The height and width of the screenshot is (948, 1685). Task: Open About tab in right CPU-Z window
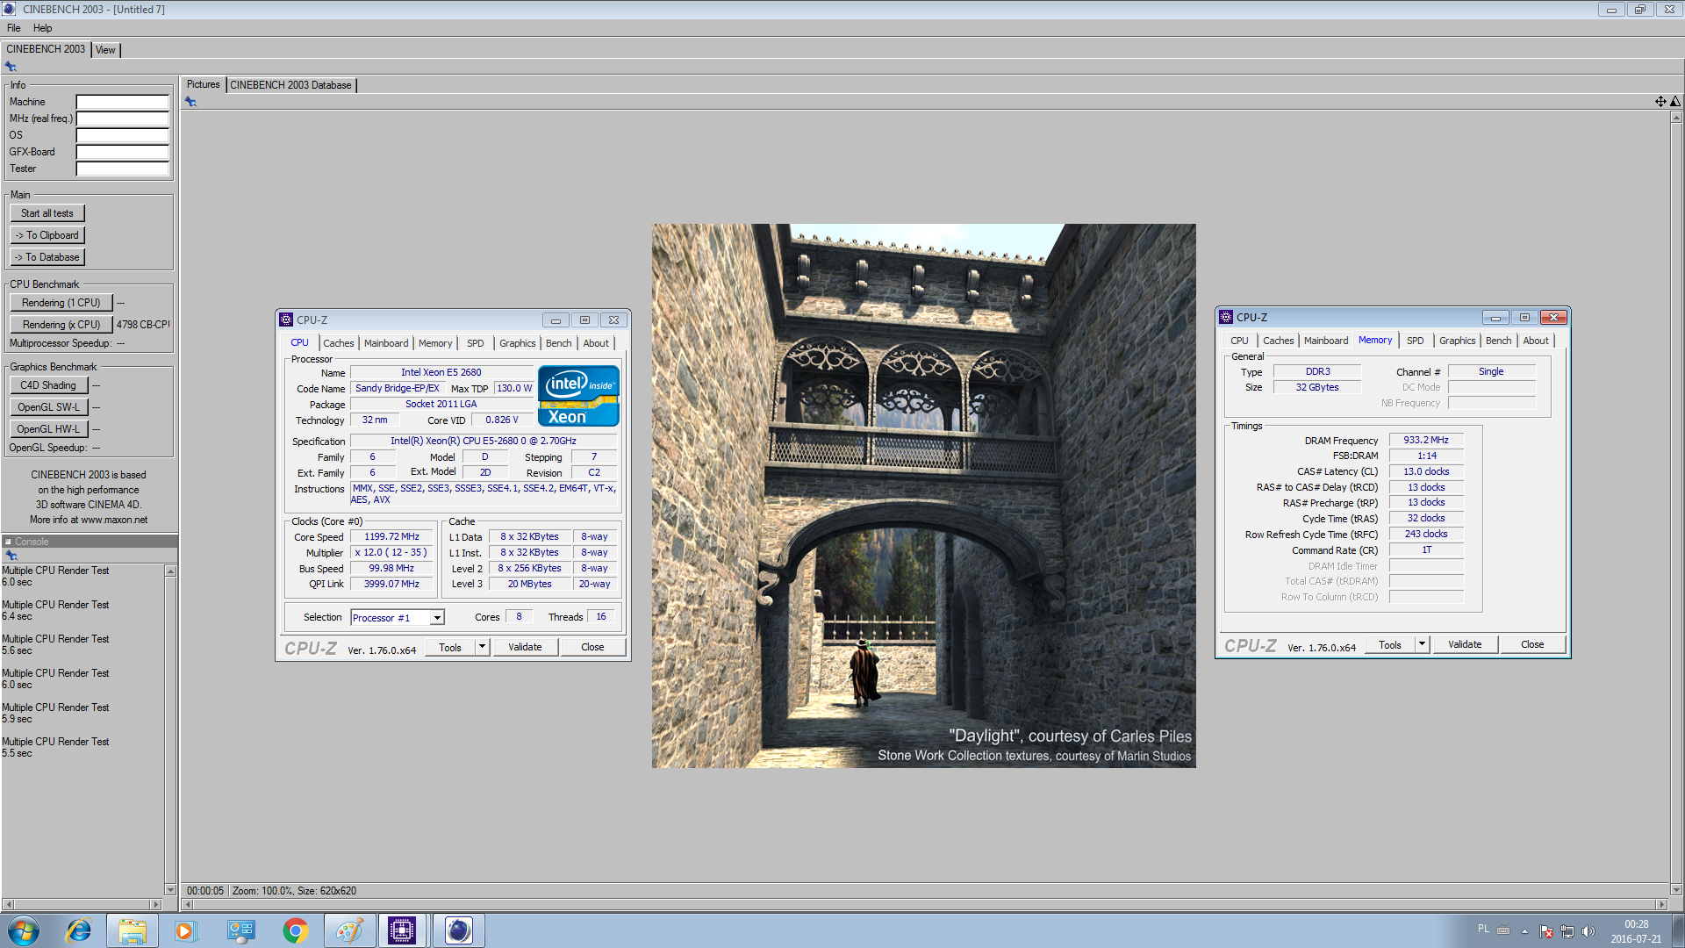(x=1536, y=341)
